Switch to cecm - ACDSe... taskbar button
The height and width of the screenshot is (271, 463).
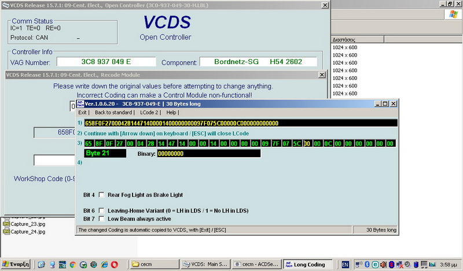(256, 264)
